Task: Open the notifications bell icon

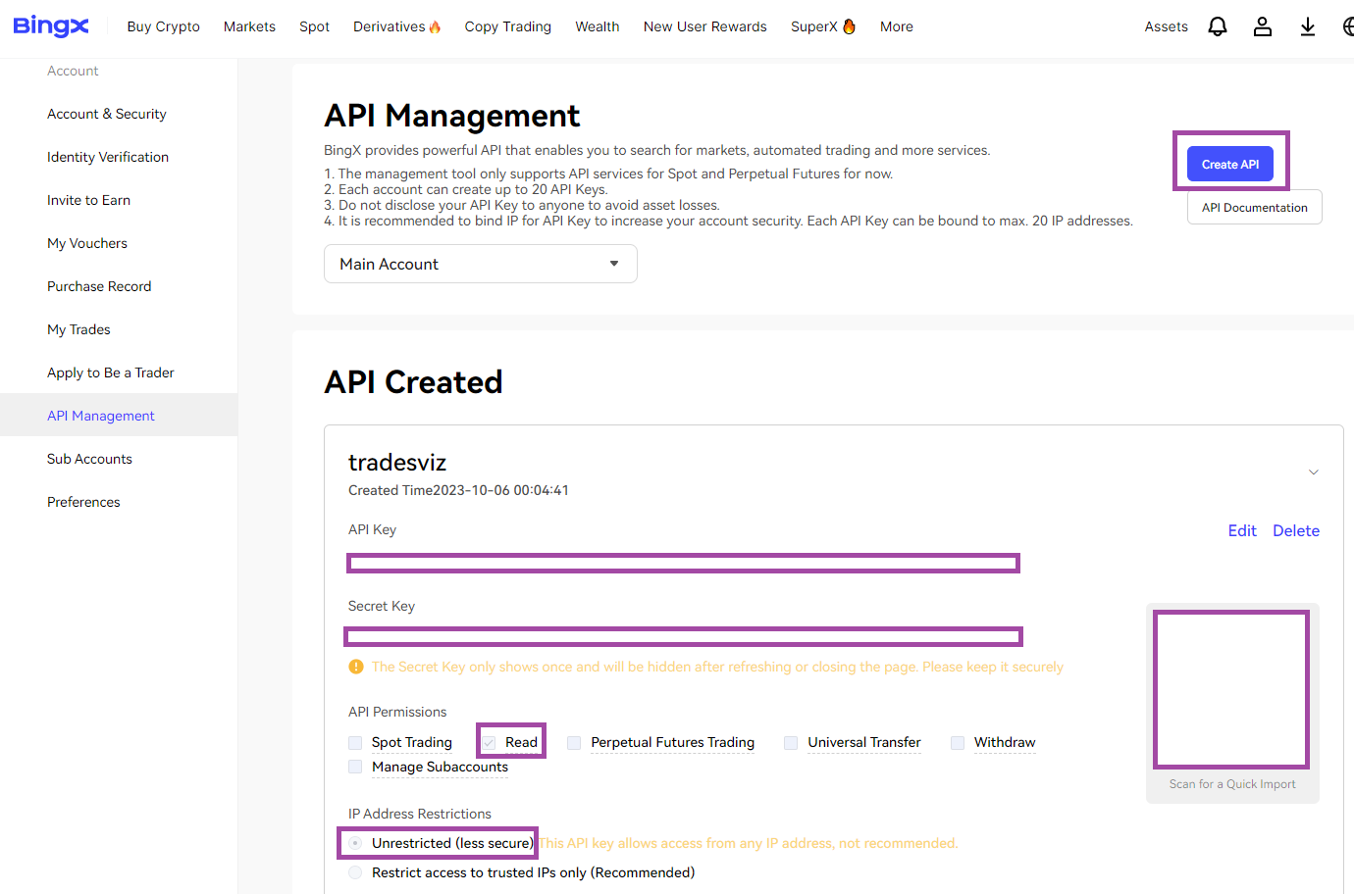Action: 1218,26
